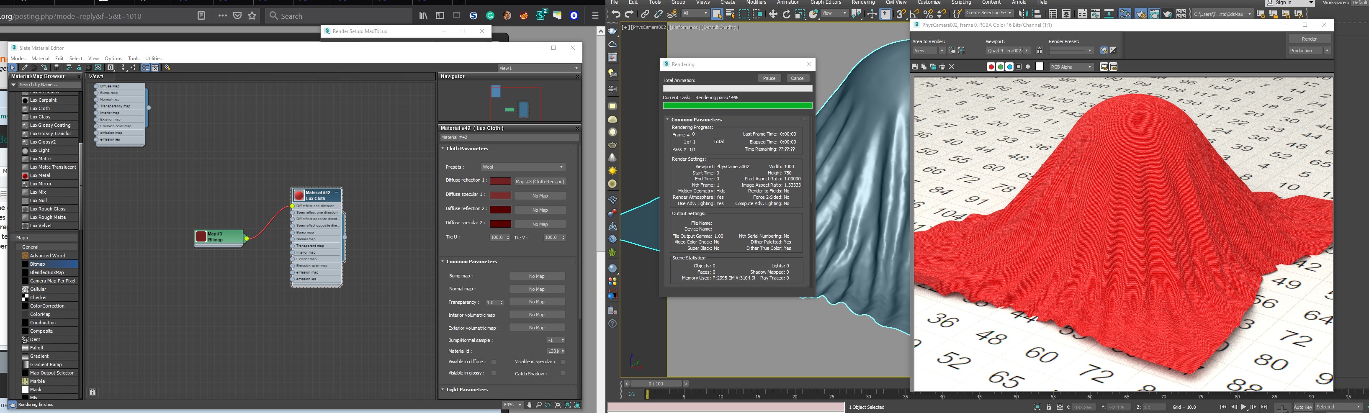
Task: Click the zoom magnifier tool icon
Action: pos(539,405)
